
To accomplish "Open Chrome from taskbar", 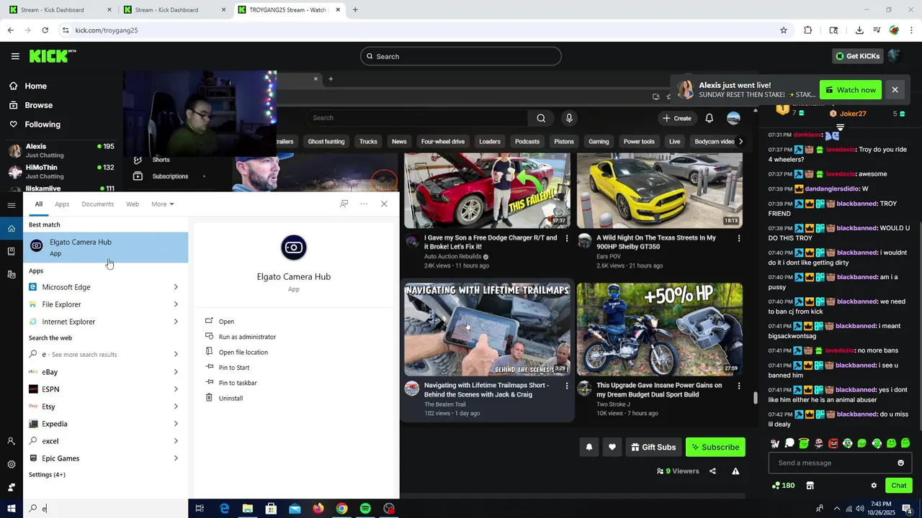I will [x=341, y=509].
